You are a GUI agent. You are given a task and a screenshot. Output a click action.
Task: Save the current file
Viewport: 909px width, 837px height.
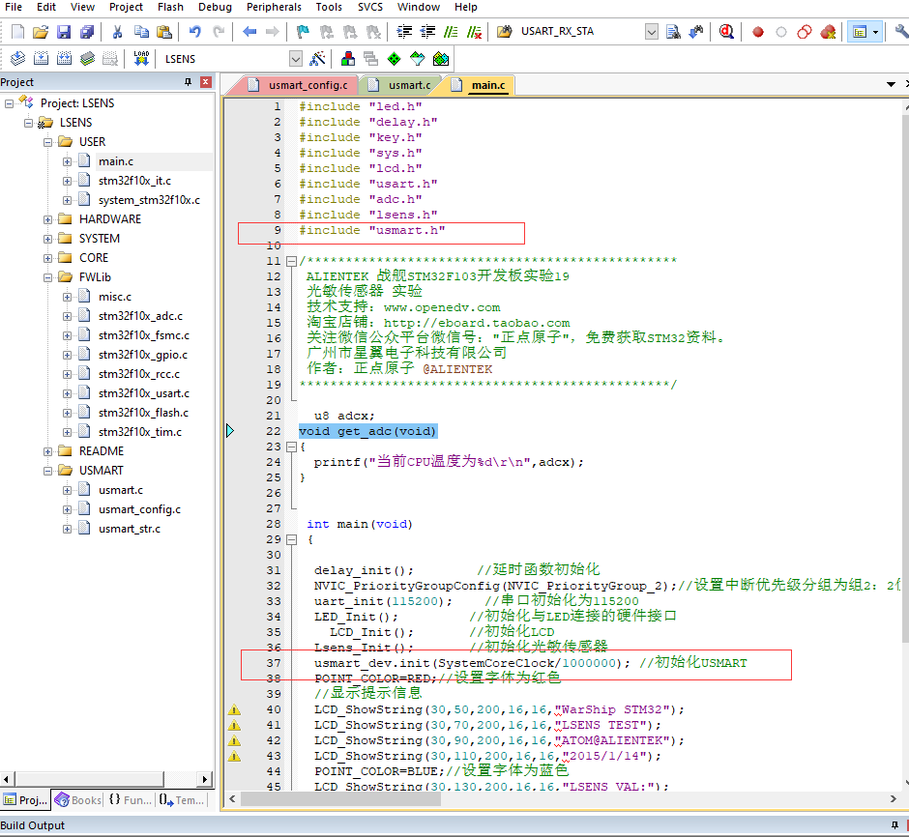(64, 32)
